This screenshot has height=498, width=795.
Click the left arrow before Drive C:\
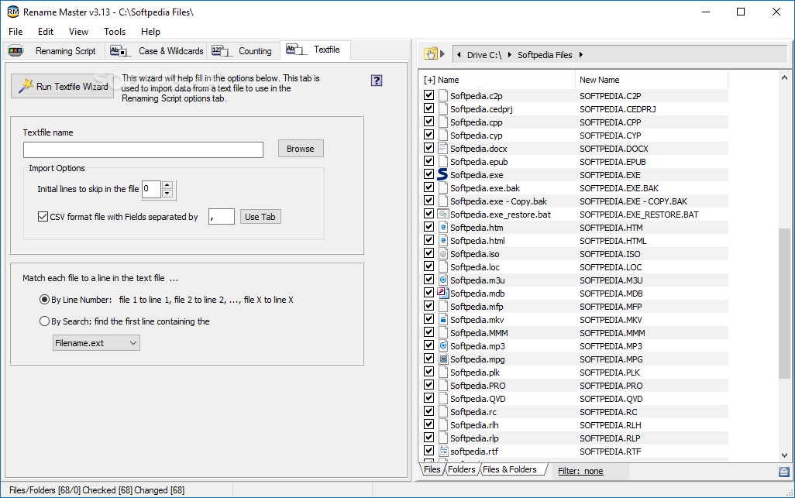[459, 55]
